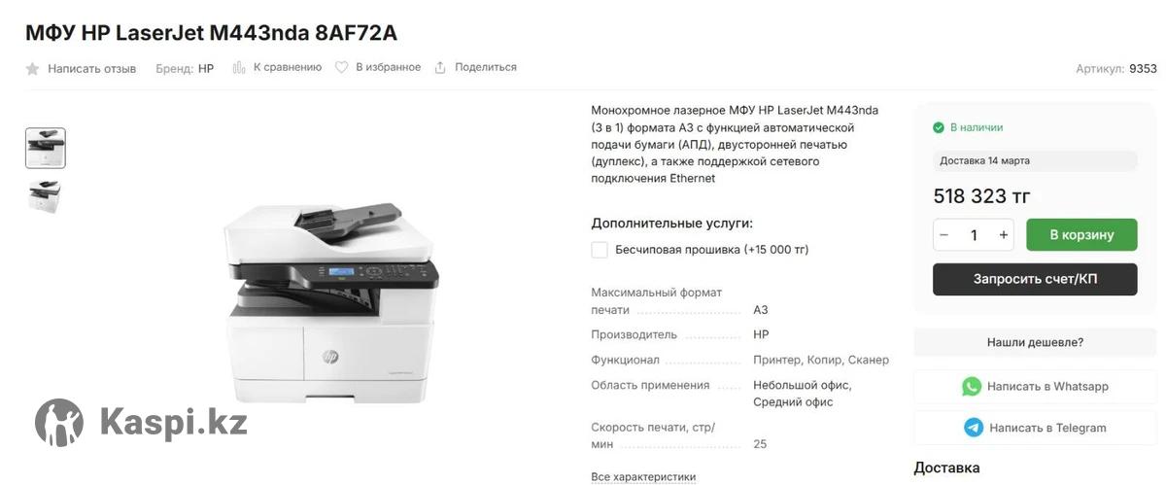The height and width of the screenshot is (485, 1166).
Task: Click Запросить счет/КП button
Action: [x=1035, y=279]
